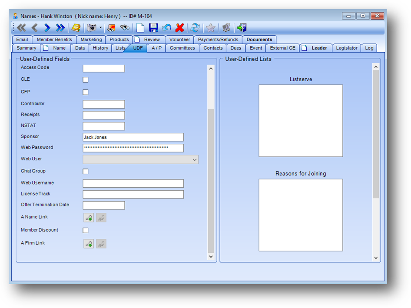Open the History tab

coord(100,48)
